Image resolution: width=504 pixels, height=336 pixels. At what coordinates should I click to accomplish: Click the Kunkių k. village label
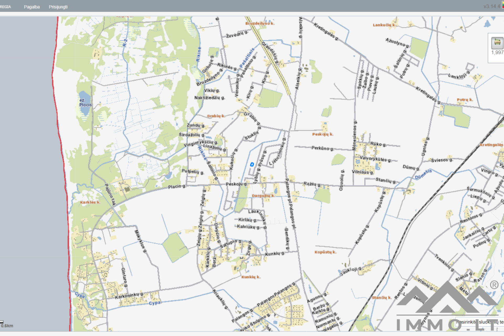[x=251, y=277]
